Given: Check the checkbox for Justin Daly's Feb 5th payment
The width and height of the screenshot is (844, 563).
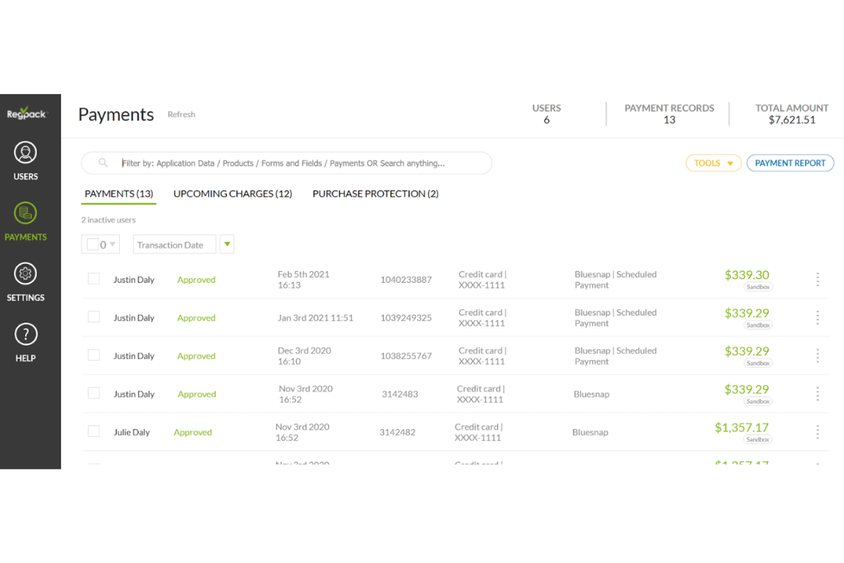Looking at the screenshot, I should (94, 278).
